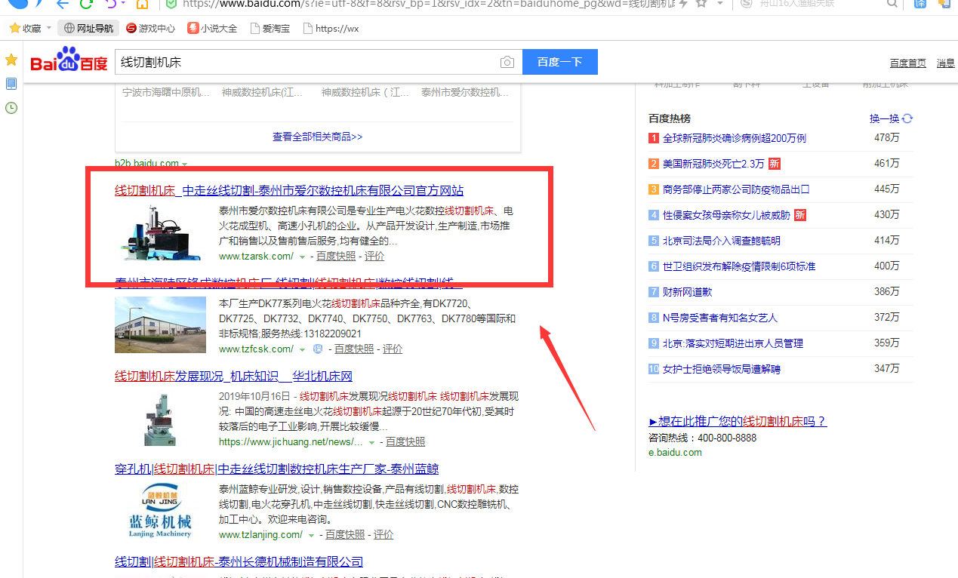The image size is (958, 578).
Task: Open hot topic N号房受害者有知名女艺人
Action: click(720, 318)
